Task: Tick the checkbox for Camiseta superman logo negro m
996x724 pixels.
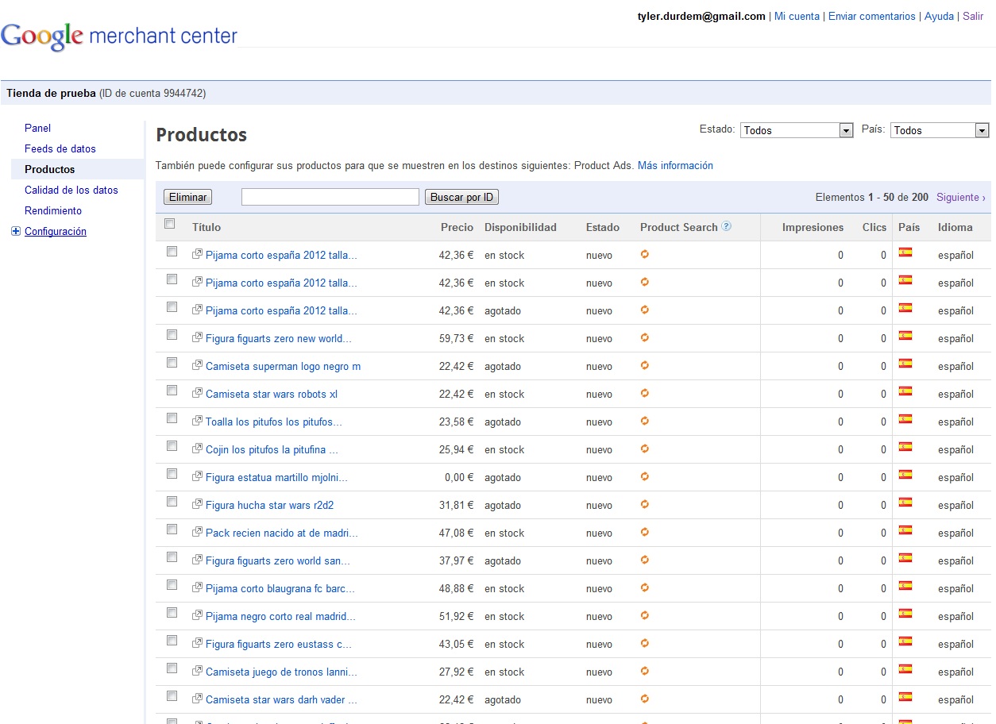Action: [172, 363]
